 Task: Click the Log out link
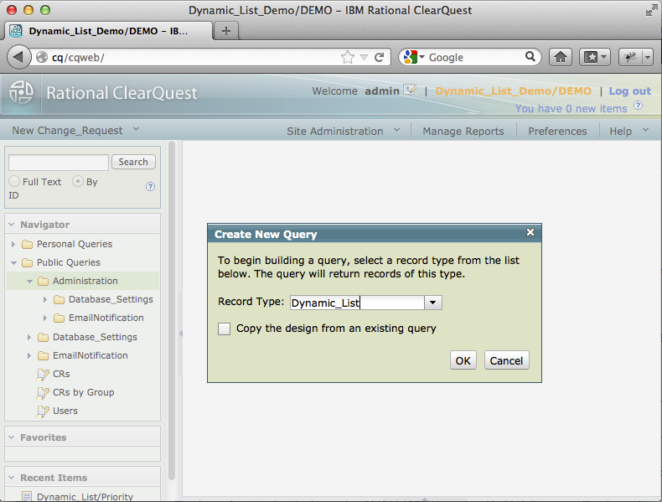(629, 91)
